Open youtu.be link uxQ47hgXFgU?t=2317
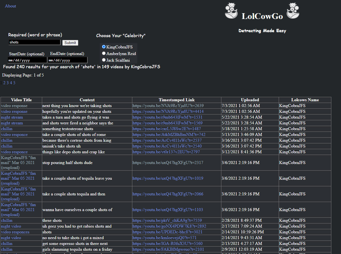 [168, 163]
